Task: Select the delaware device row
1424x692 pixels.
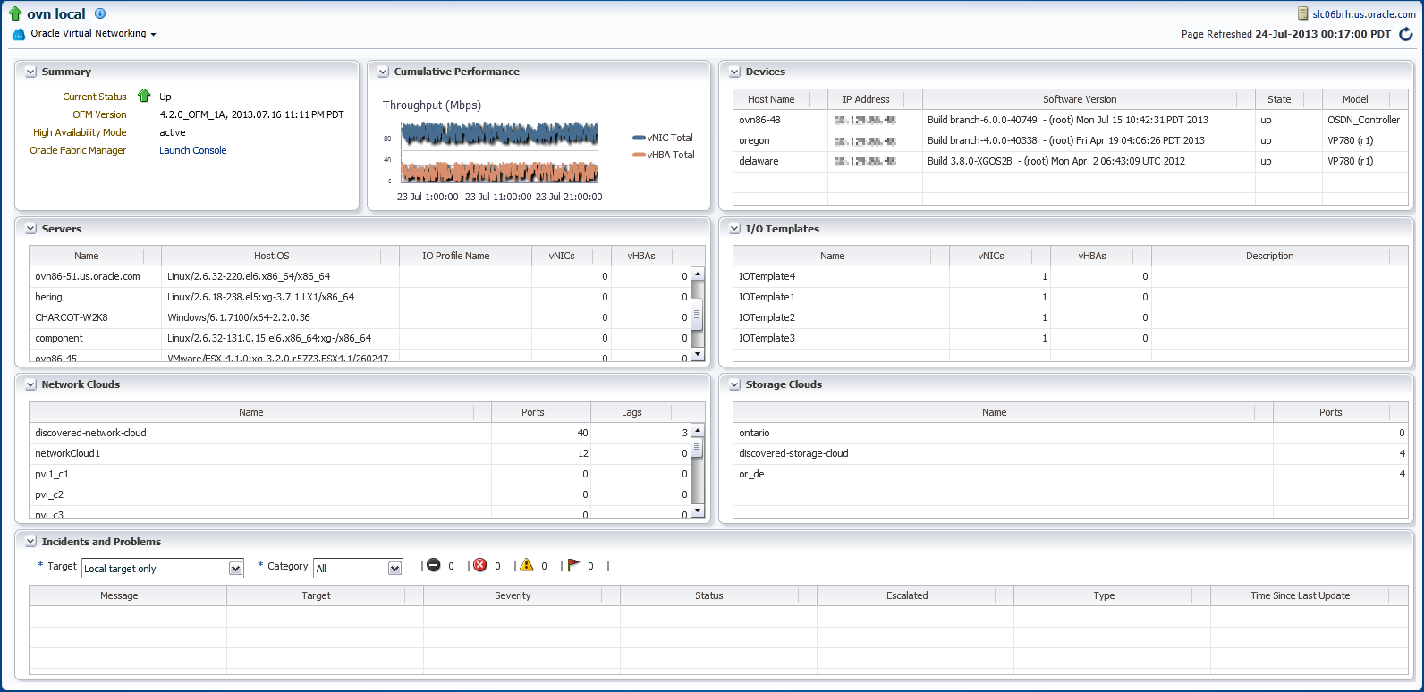Action: (1071, 161)
